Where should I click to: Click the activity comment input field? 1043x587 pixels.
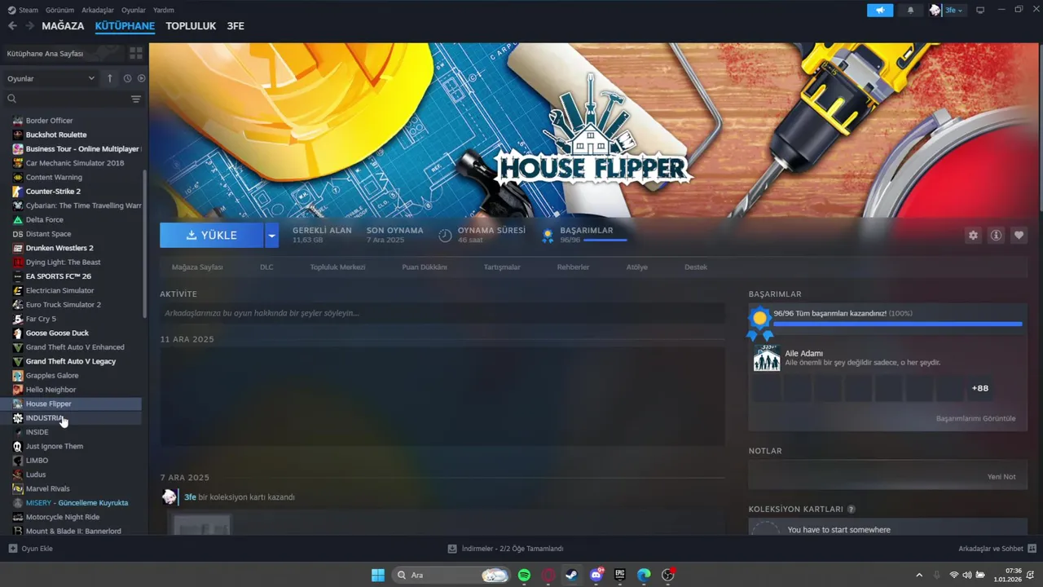click(x=442, y=313)
